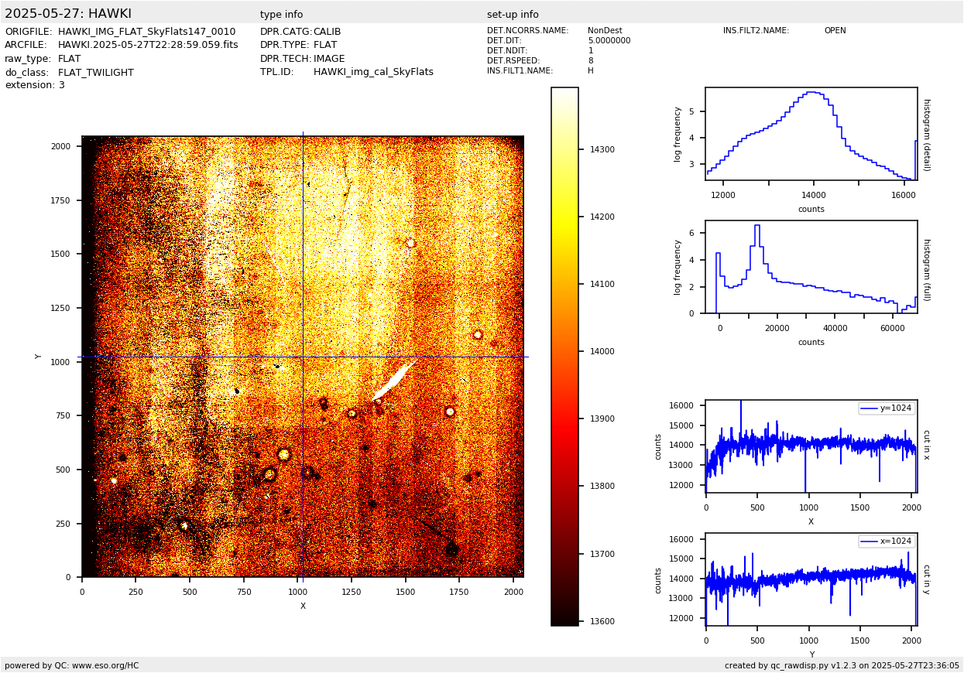Click the qc_rawdisp.py creation note in footer
Viewport: 964px width, 673px height.
coord(842,665)
